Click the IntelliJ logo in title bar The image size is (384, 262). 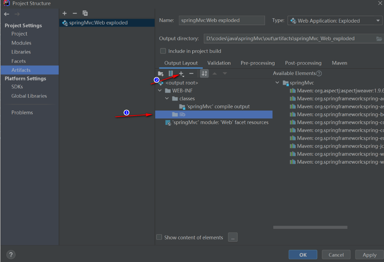6,3
